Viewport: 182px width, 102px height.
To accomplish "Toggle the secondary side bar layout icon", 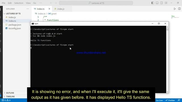I will coord(162,3).
